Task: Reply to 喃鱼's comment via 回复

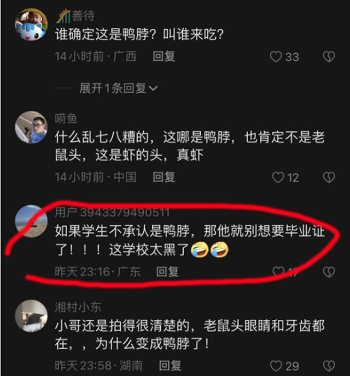Action: click(x=164, y=177)
